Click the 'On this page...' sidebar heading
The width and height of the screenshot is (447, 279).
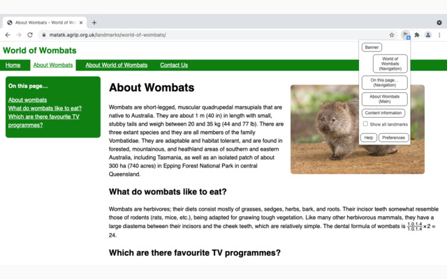pos(28,86)
